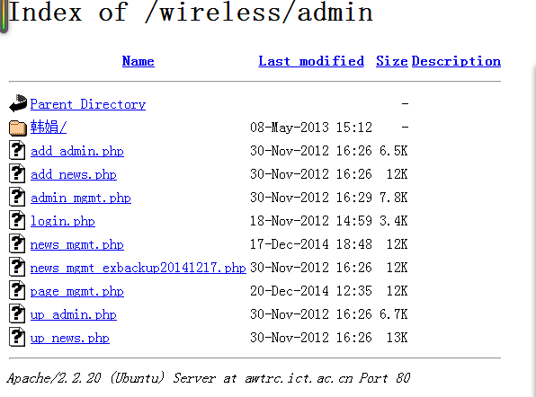Sort listing by Name column header
The height and width of the screenshot is (397, 536).
[x=138, y=61]
